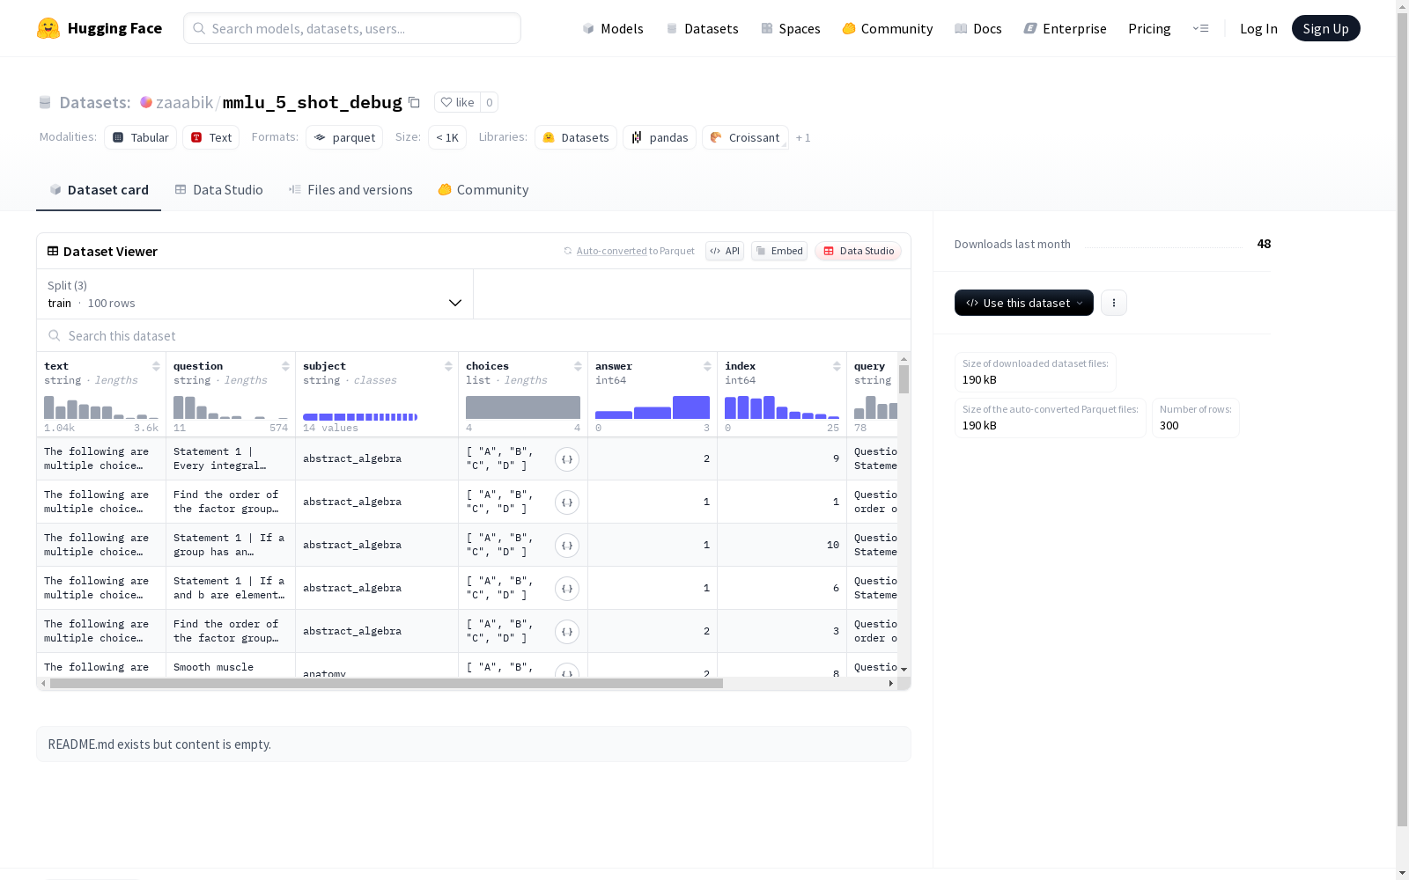Click the Search this dataset field
The width and height of the screenshot is (1409, 880).
474,336
